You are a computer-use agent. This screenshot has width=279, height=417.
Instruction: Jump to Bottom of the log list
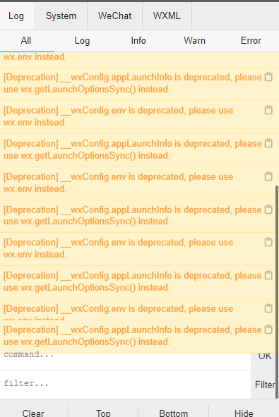[174, 413]
